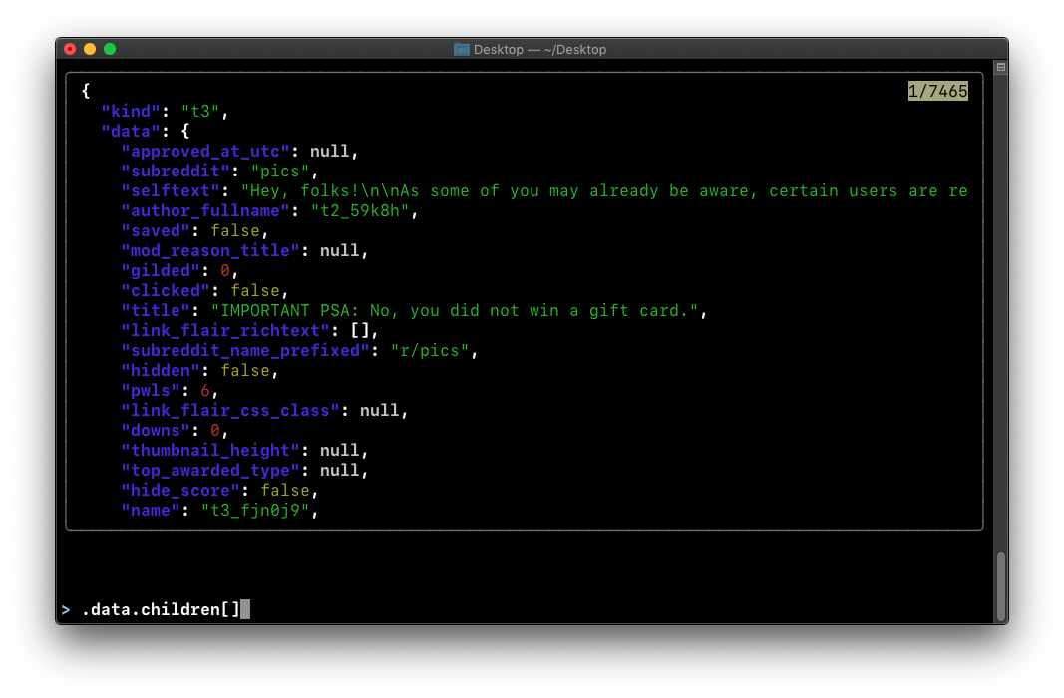Click the "kind" key
Viewport: 1064px width, 698px height.
point(131,112)
